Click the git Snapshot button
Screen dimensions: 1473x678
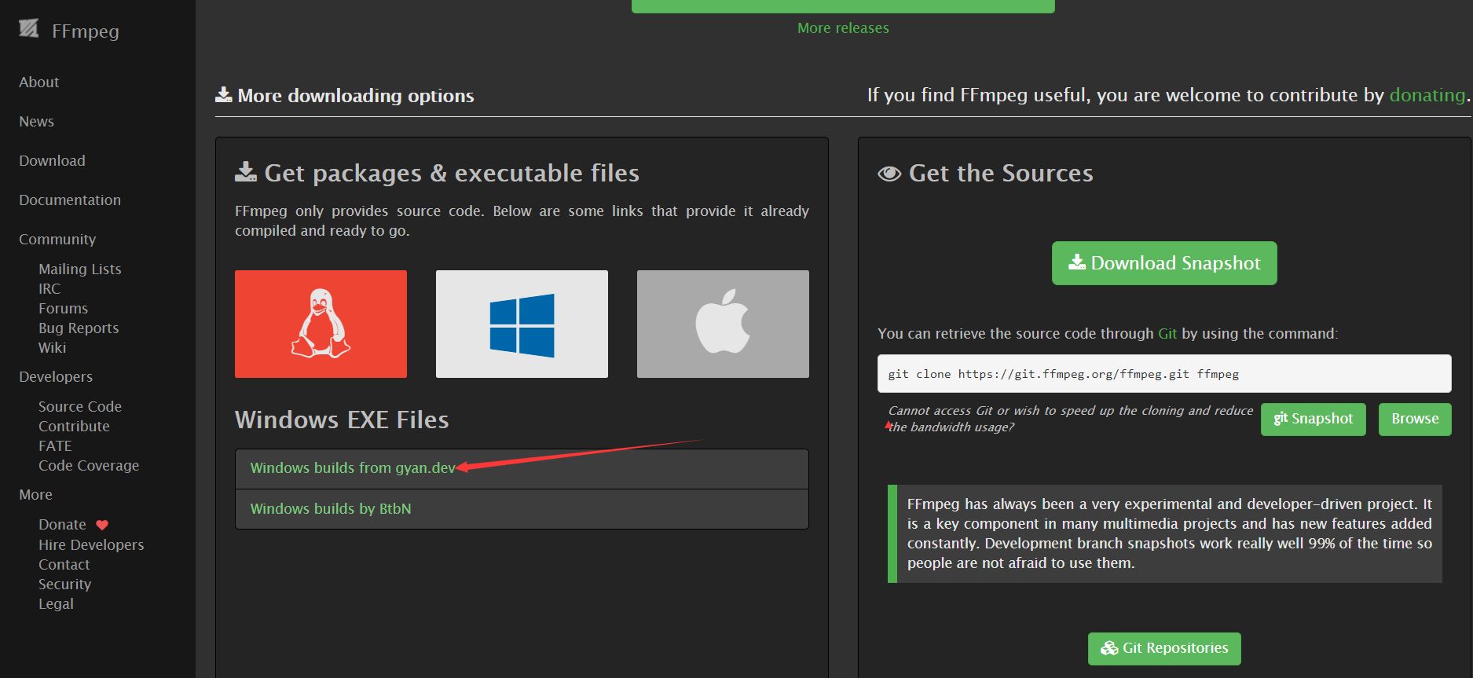pyautogui.click(x=1314, y=419)
